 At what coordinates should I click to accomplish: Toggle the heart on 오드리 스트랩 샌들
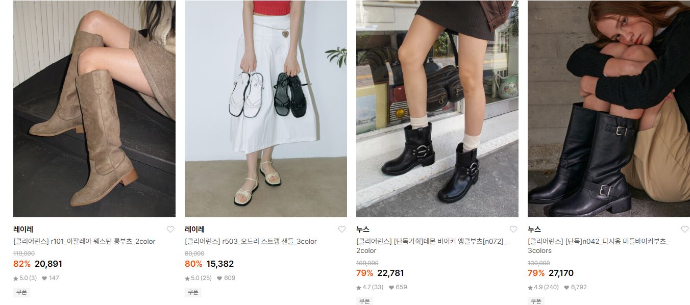[x=342, y=230]
